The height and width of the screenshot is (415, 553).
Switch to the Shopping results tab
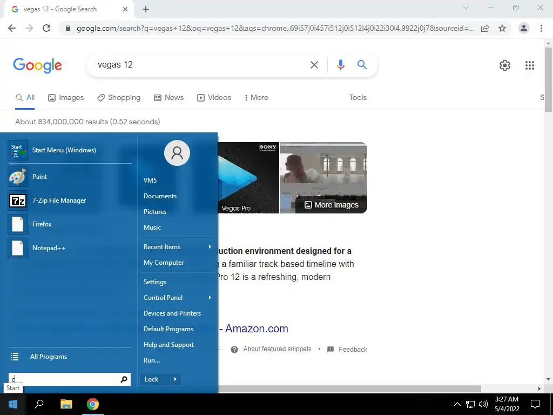[119, 98]
